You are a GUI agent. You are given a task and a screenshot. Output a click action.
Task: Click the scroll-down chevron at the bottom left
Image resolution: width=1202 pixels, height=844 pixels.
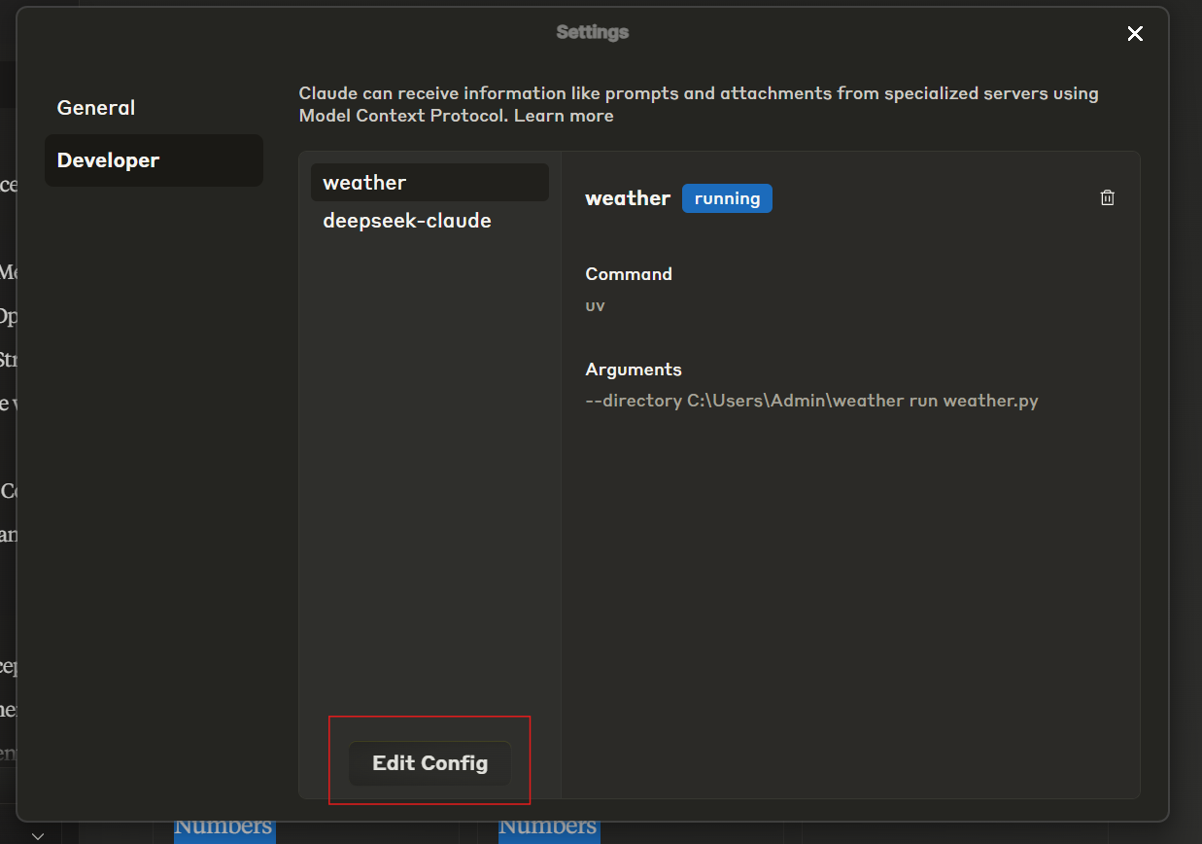[x=37, y=835]
